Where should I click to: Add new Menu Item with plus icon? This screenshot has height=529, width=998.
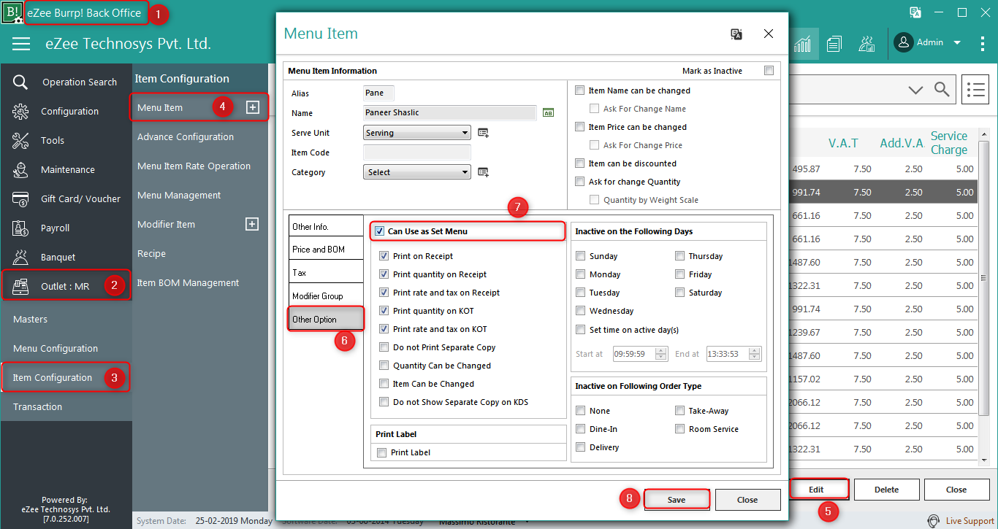point(252,107)
